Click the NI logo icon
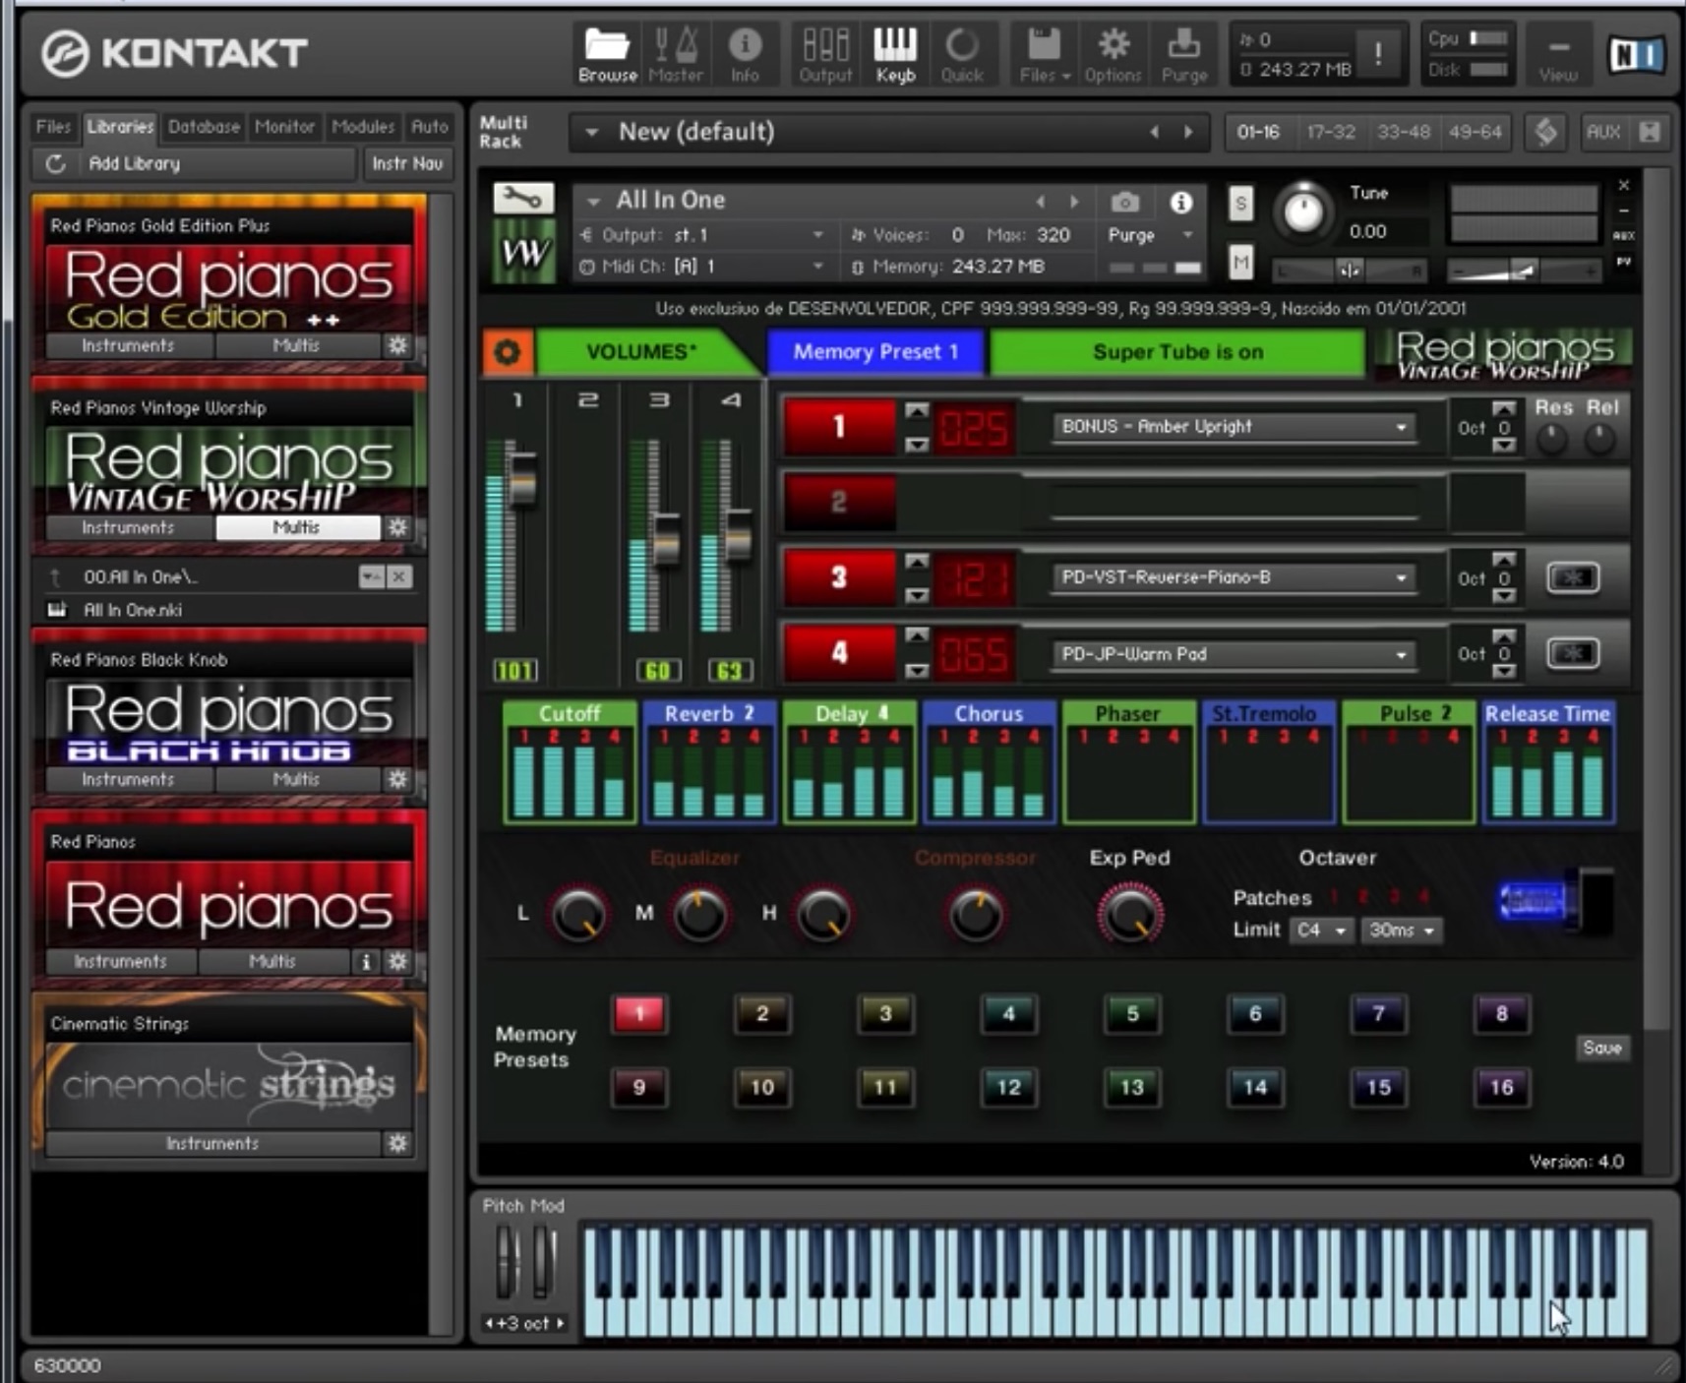This screenshot has height=1383, width=1686. pyautogui.click(x=1636, y=54)
